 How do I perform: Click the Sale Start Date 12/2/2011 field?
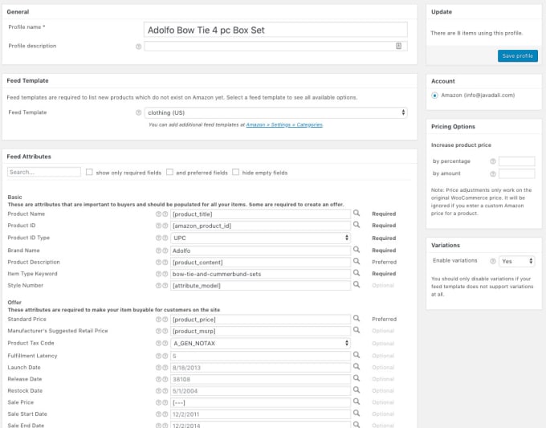(x=260, y=414)
